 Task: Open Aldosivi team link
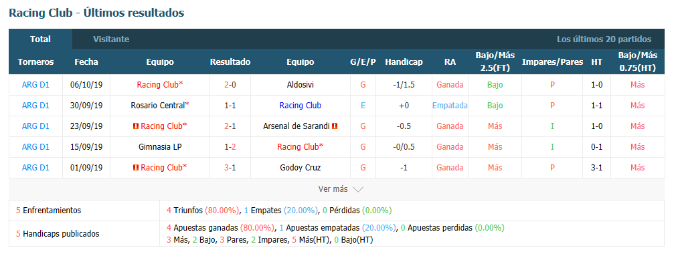click(x=301, y=85)
